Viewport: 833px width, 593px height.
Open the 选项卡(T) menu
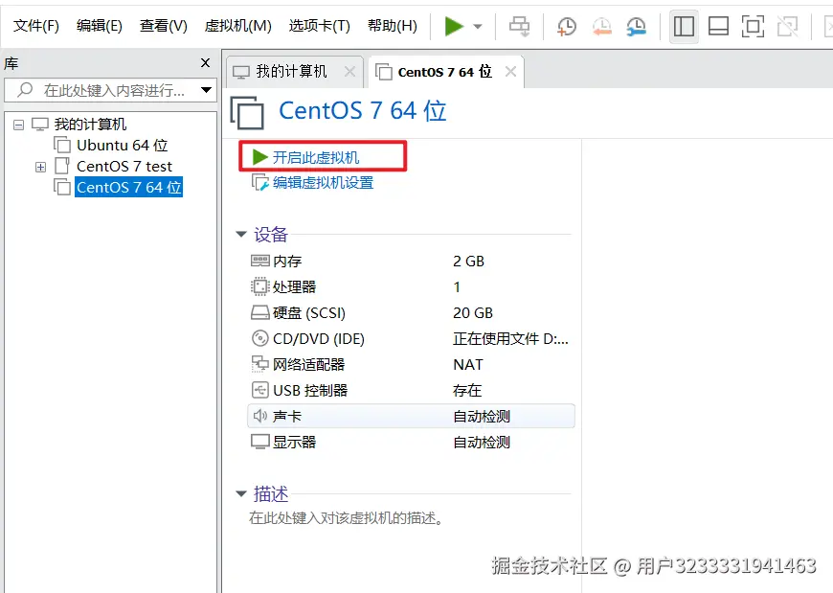tap(319, 25)
